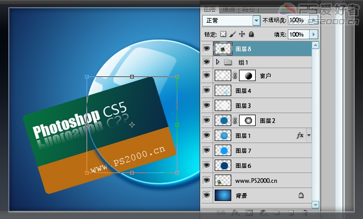Image resolution: width=363 pixels, height=219 pixels.
Task: Toggle visibility of group 组 1
Action: [x=206, y=62]
